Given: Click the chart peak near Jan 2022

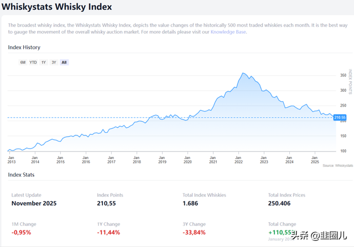Looking at the screenshot, I should [x=242, y=73].
